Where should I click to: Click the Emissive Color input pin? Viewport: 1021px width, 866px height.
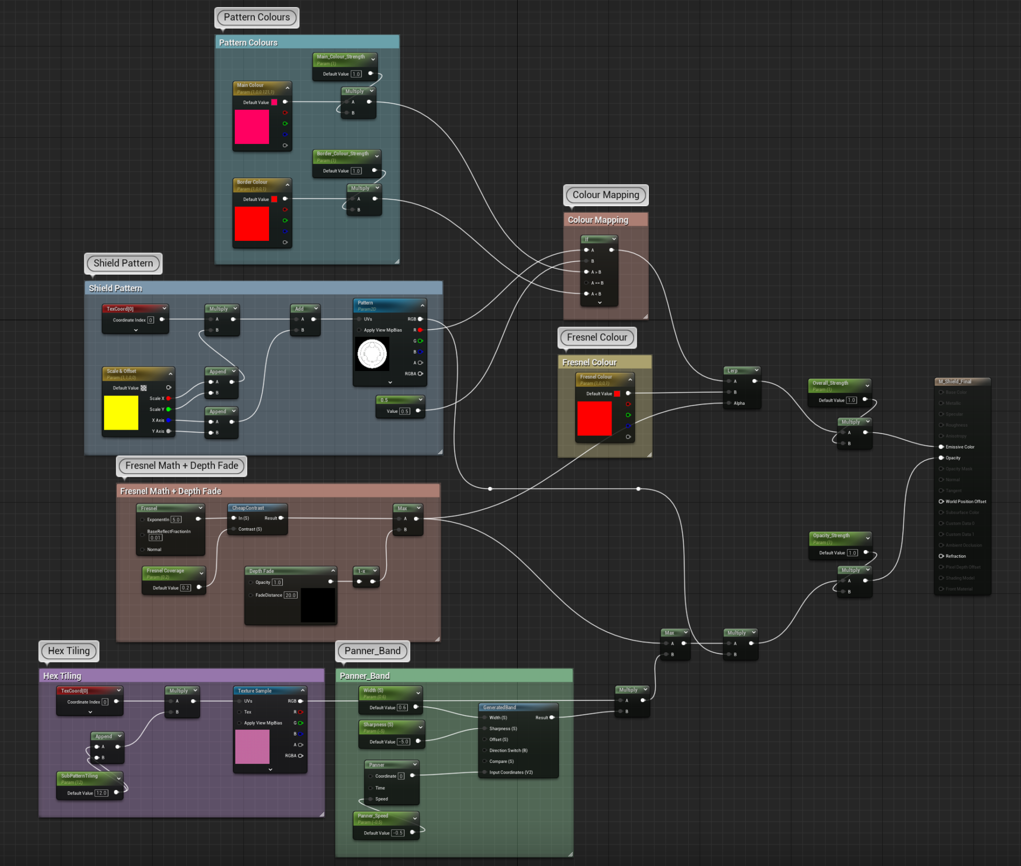(941, 447)
